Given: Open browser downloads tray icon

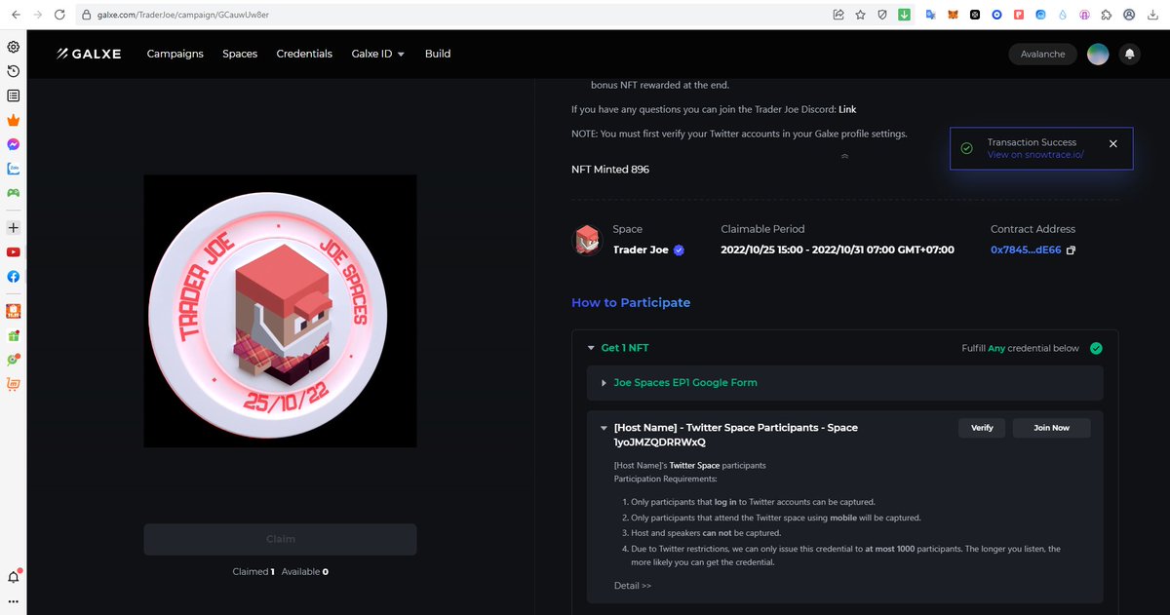Looking at the screenshot, I should point(1152,15).
